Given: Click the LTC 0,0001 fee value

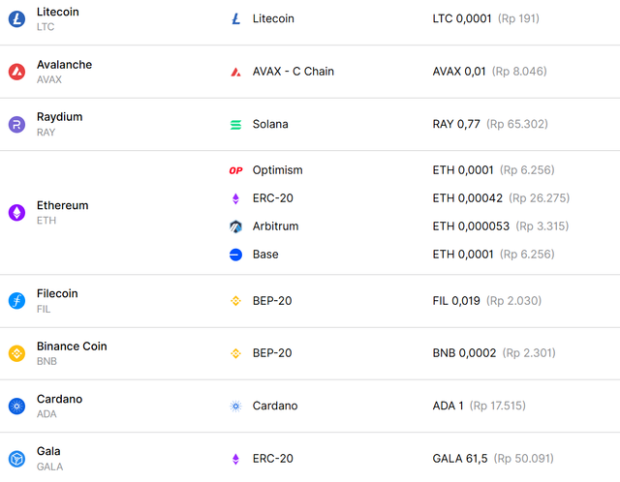Looking at the screenshot, I should pos(462,18).
